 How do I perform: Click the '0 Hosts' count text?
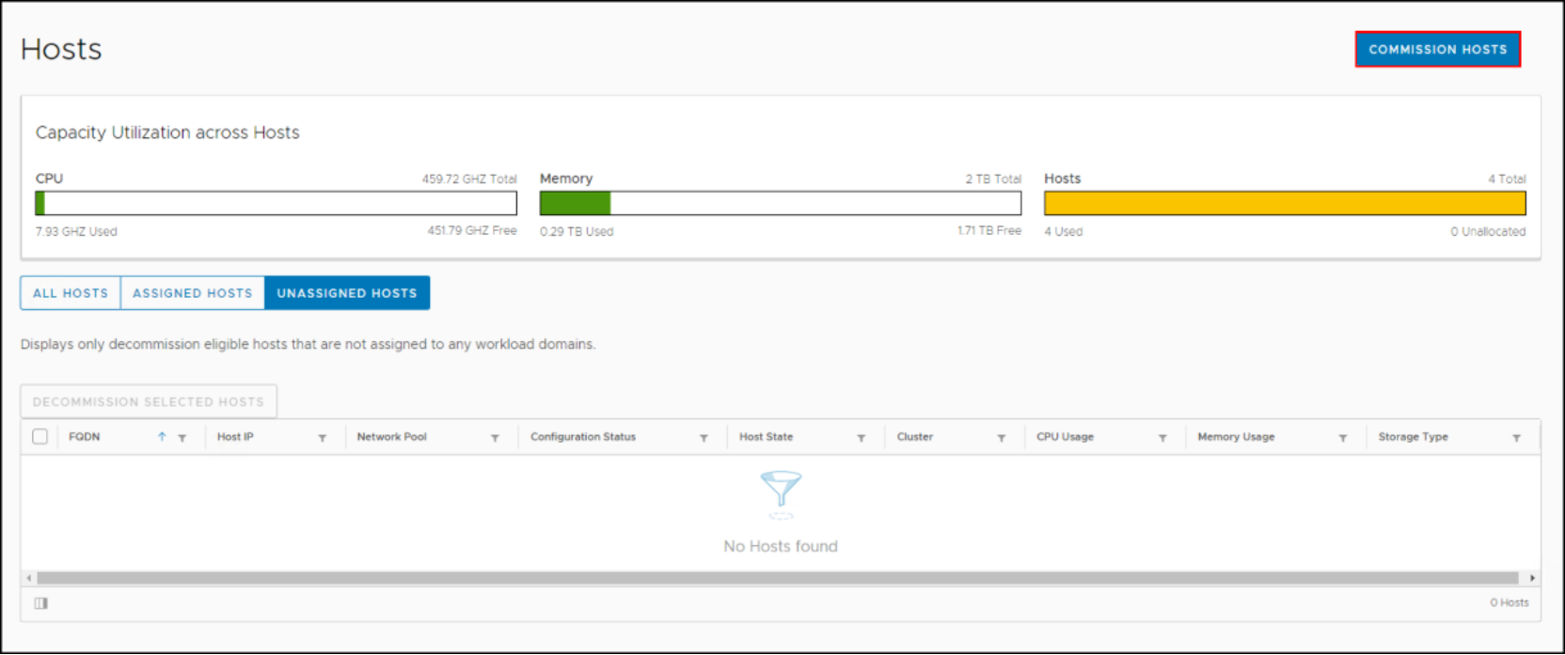(1510, 602)
